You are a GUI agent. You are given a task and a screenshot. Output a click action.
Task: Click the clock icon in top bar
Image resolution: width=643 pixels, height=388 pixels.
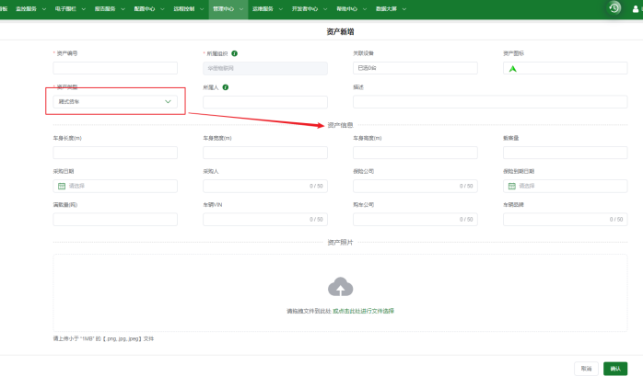[614, 7]
